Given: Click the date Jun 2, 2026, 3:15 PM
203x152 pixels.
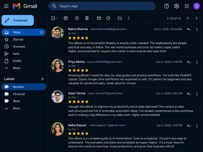Looking at the screenshot, I should click(170, 125).
